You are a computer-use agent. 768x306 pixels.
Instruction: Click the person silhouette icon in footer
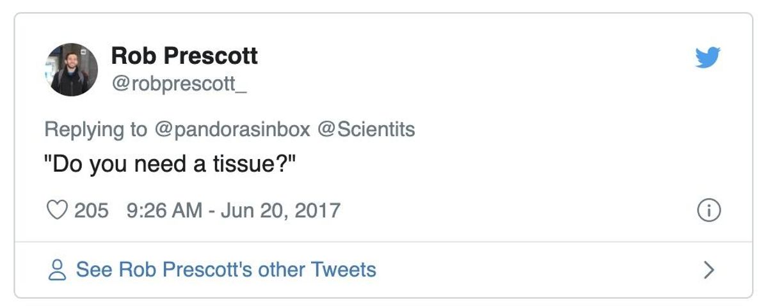point(58,270)
